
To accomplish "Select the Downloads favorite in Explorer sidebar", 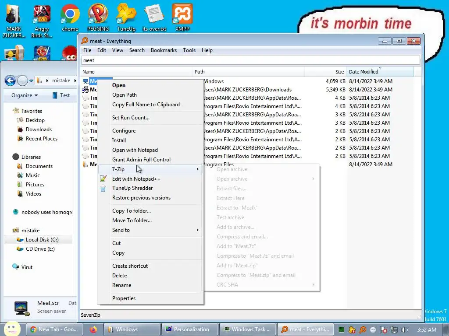I will point(39,129).
